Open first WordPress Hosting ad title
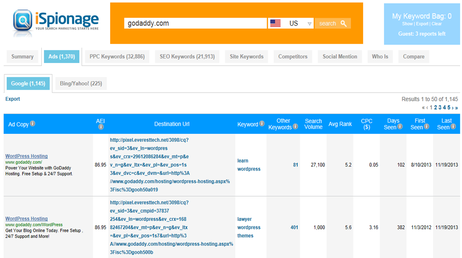This screenshot has width=462, height=258. 26,156
